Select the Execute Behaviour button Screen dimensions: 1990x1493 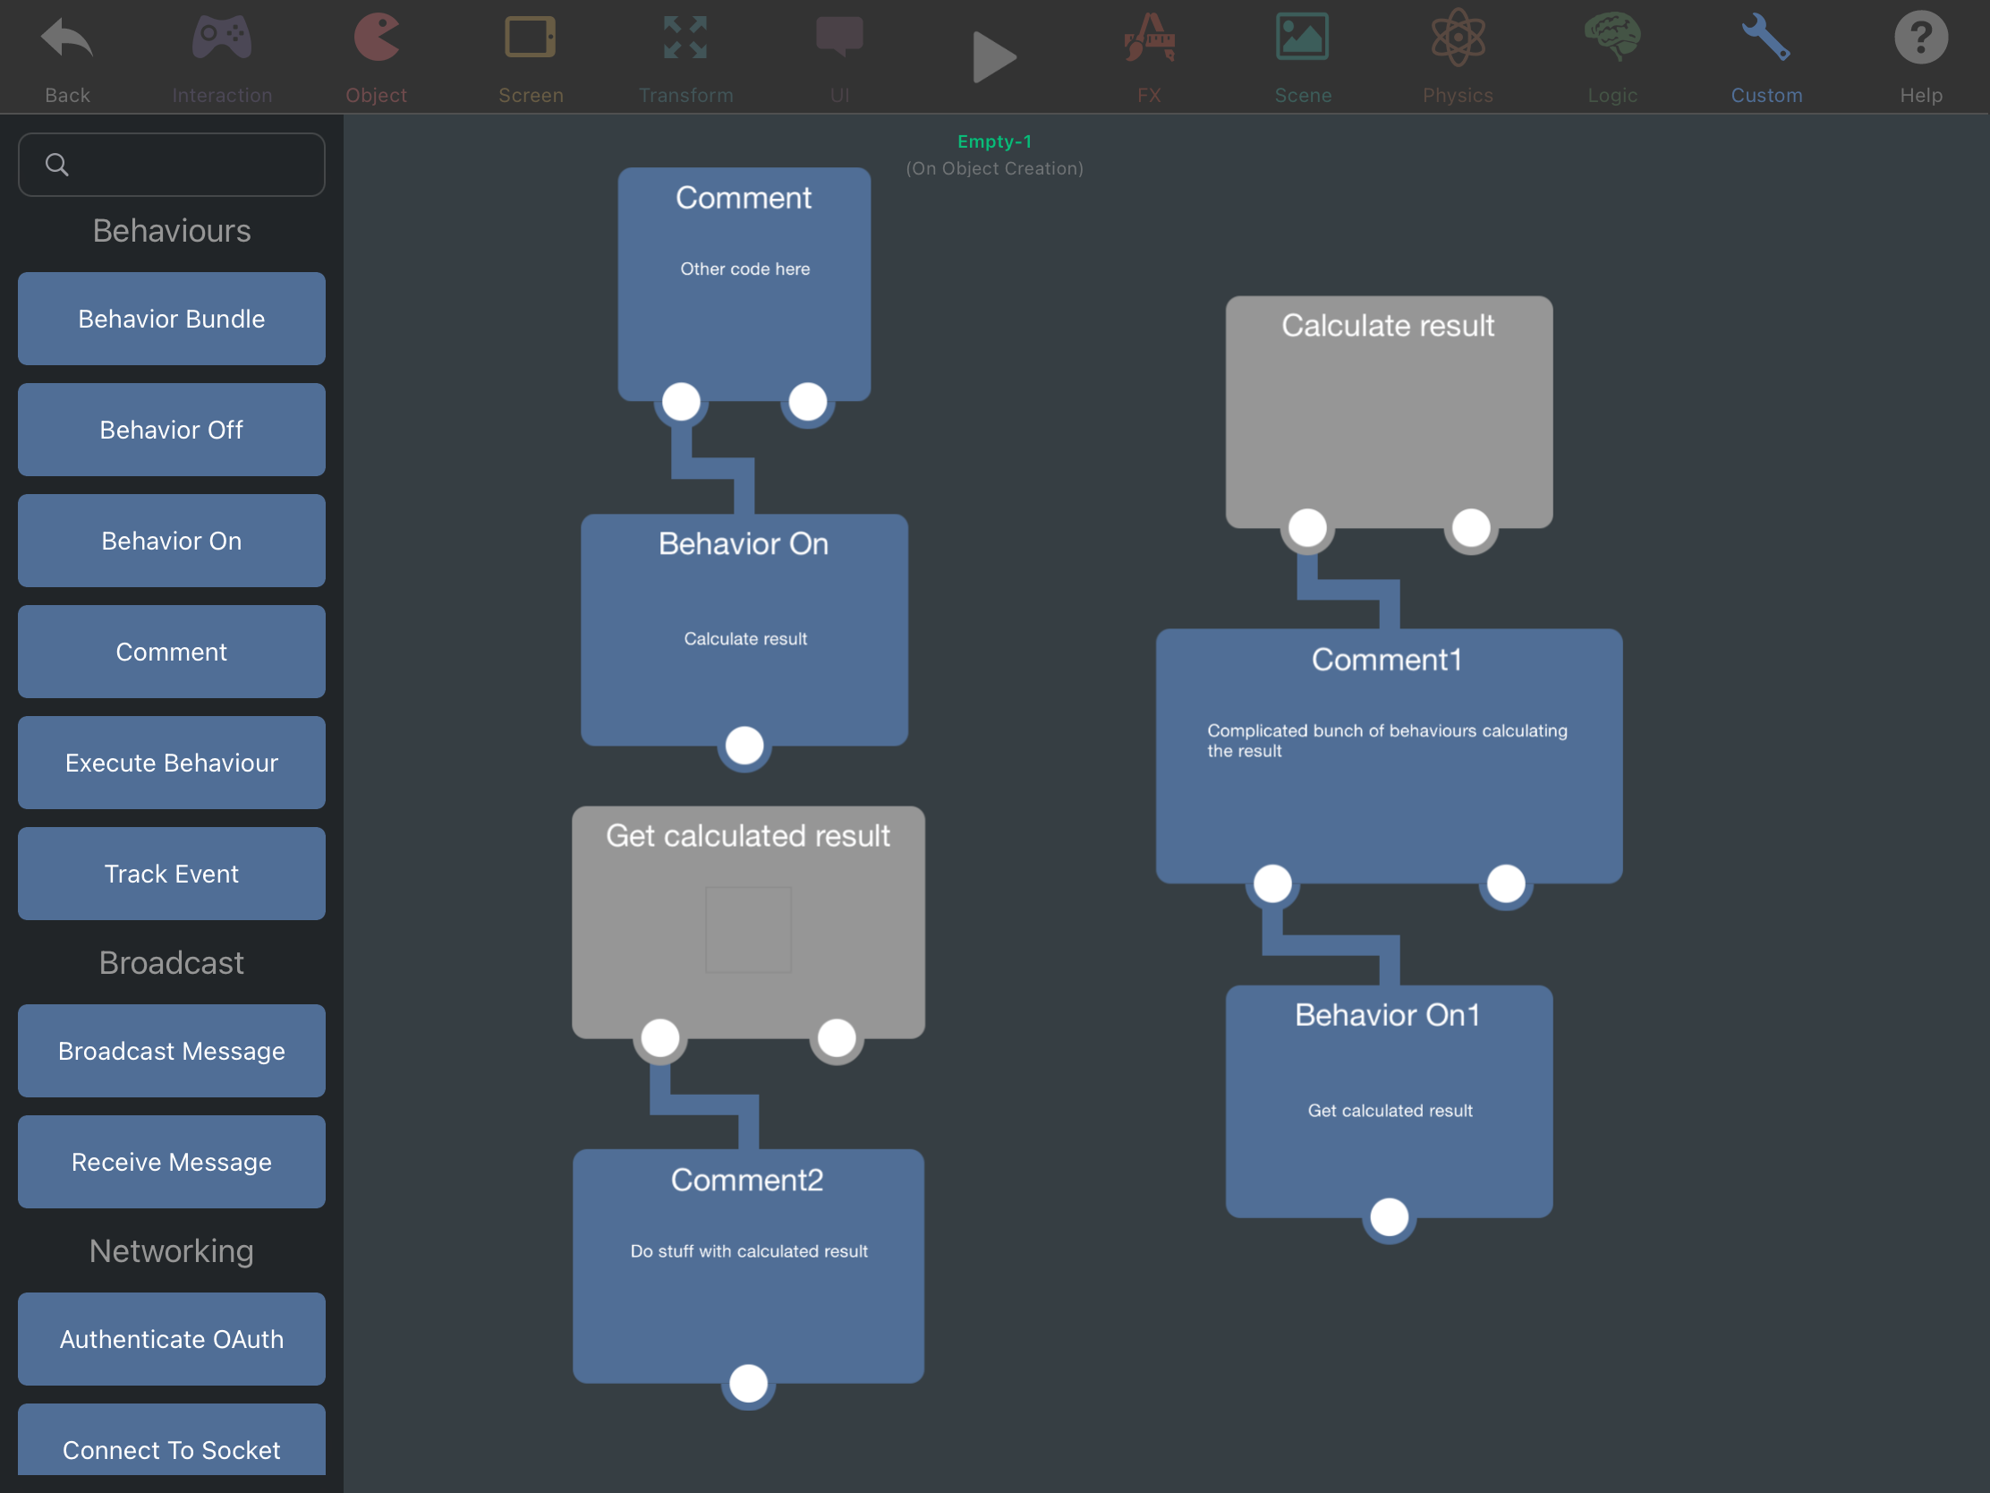click(172, 764)
